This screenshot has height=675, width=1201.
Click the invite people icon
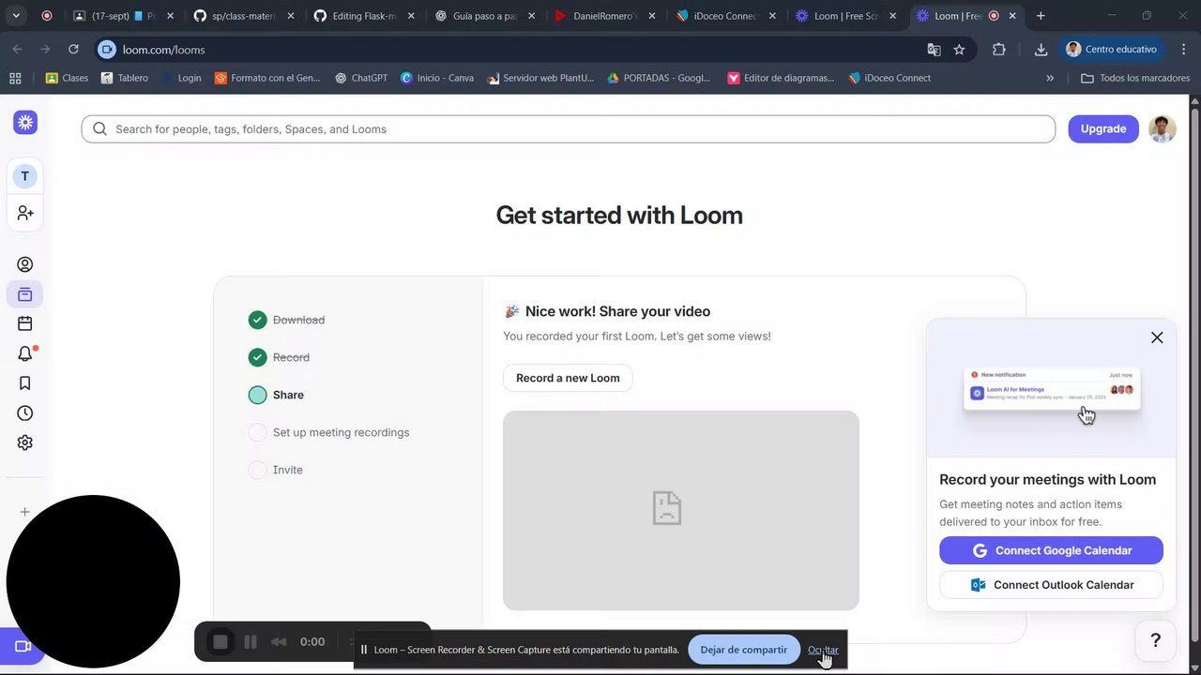(x=25, y=214)
